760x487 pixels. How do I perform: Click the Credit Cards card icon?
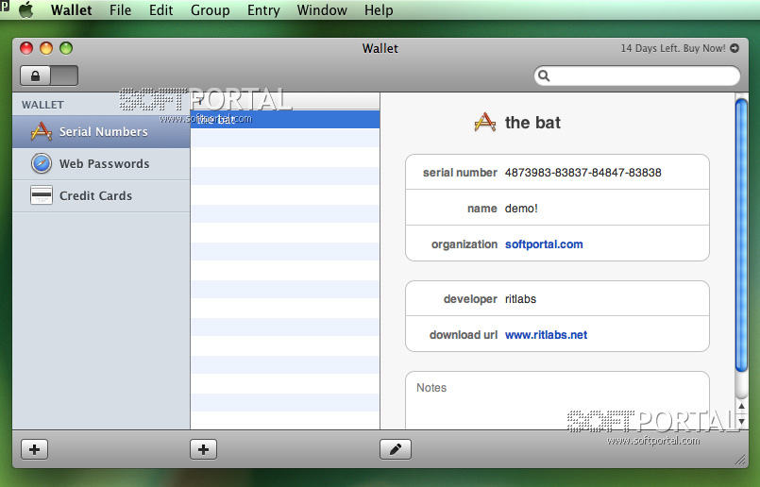(x=42, y=195)
